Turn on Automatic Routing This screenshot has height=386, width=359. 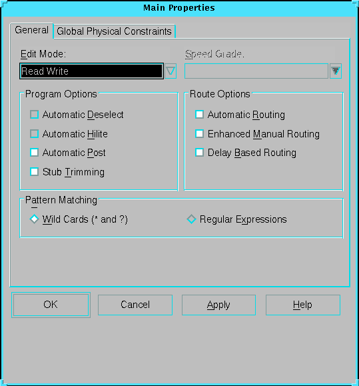(199, 115)
